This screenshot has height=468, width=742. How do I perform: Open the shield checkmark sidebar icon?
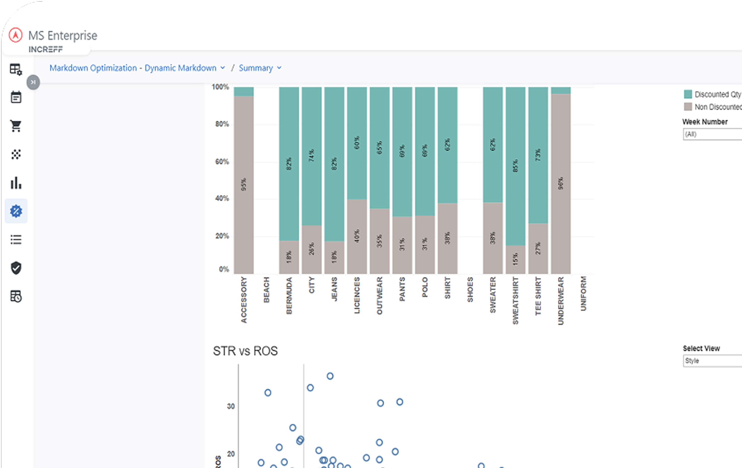coord(16,268)
